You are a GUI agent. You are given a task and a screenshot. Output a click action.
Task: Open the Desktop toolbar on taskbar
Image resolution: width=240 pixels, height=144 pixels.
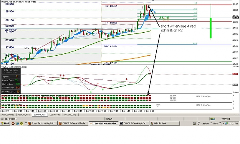click(x=205, y=124)
